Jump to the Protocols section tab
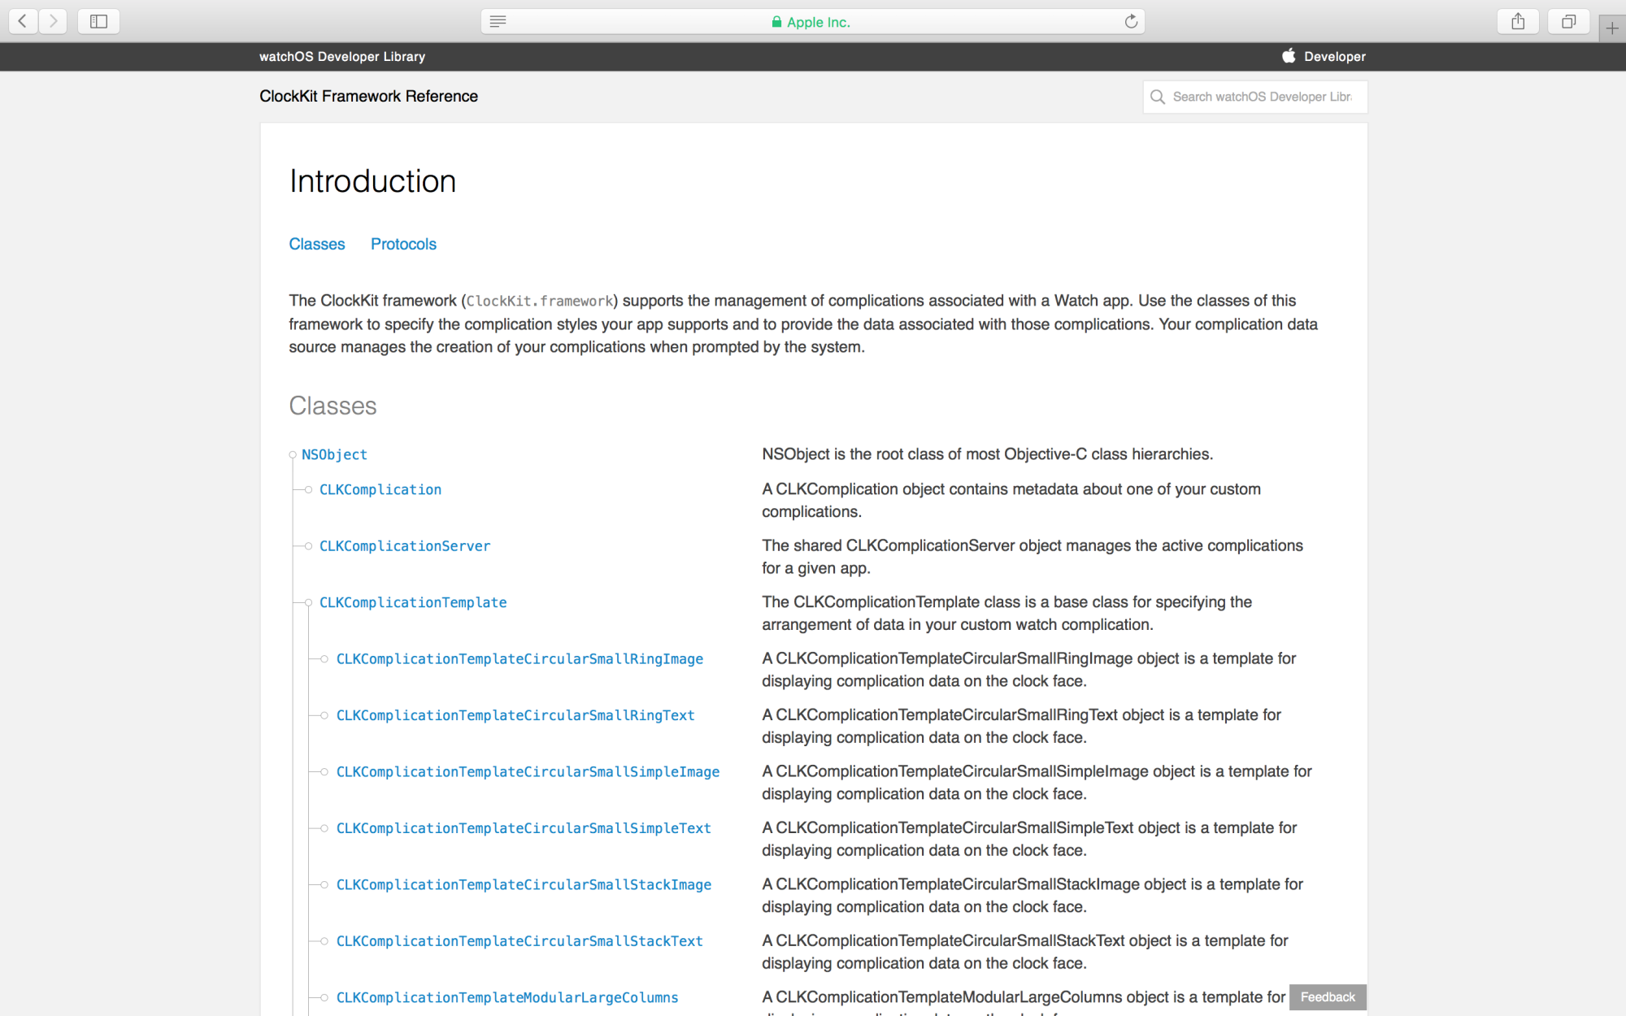 pyautogui.click(x=403, y=244)
